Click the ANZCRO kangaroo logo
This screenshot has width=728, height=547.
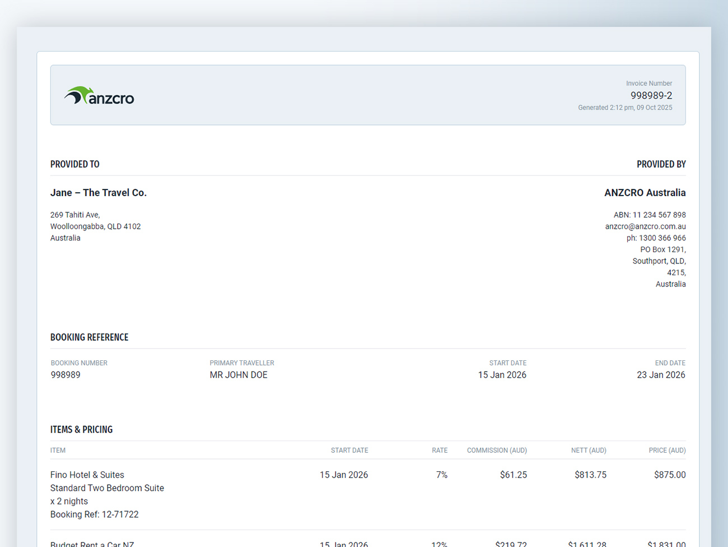coord(99,96)
